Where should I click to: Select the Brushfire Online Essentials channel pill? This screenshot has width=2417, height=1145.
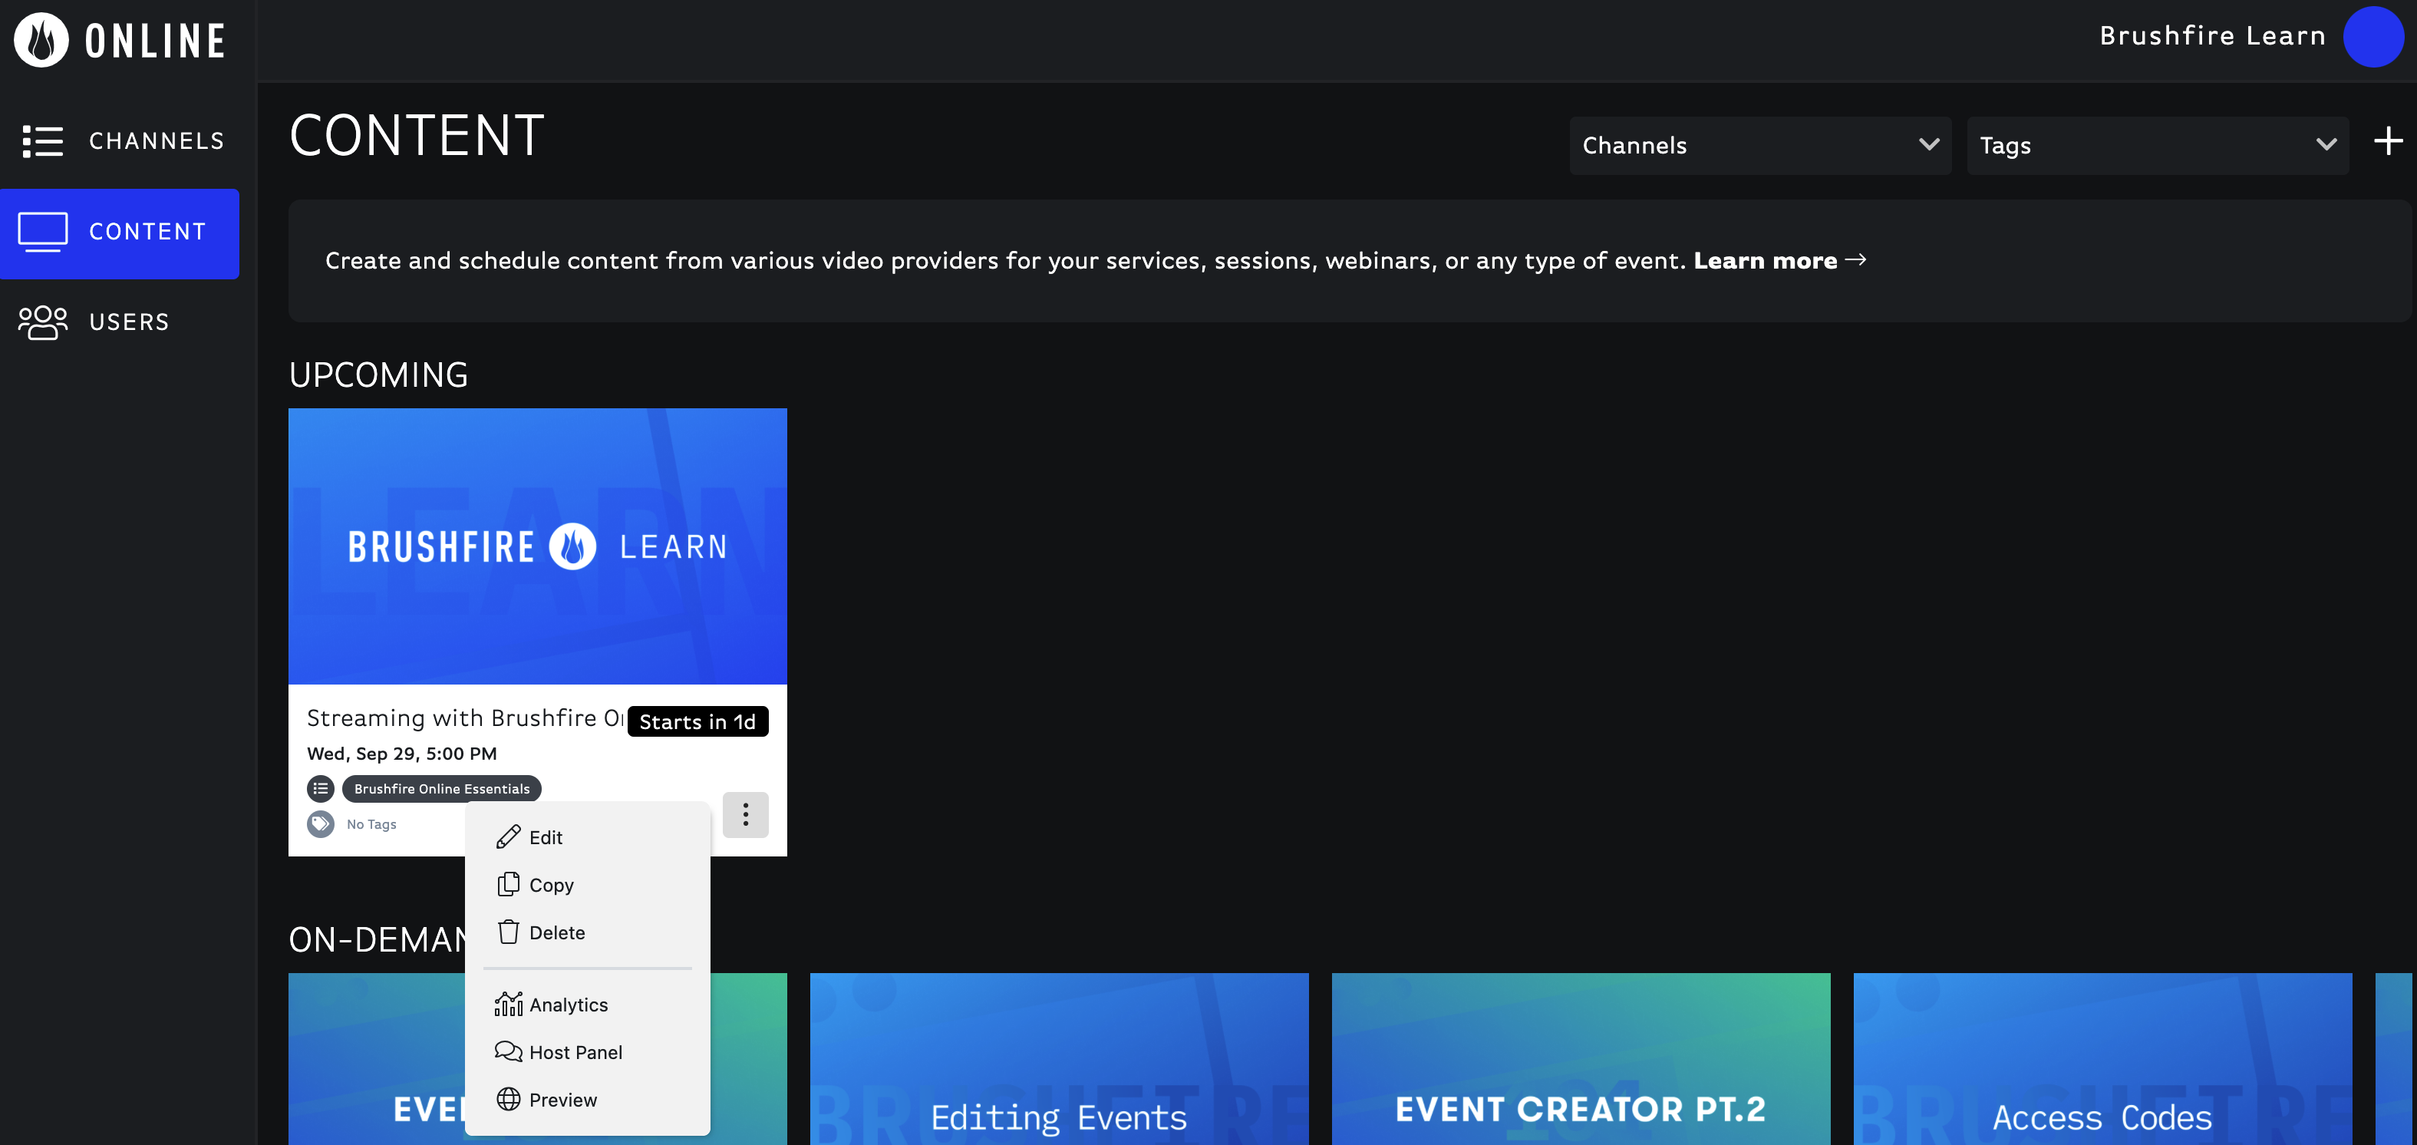click(442, 788)
